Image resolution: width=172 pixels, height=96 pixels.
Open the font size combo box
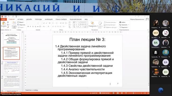click(x=40, y=23)
